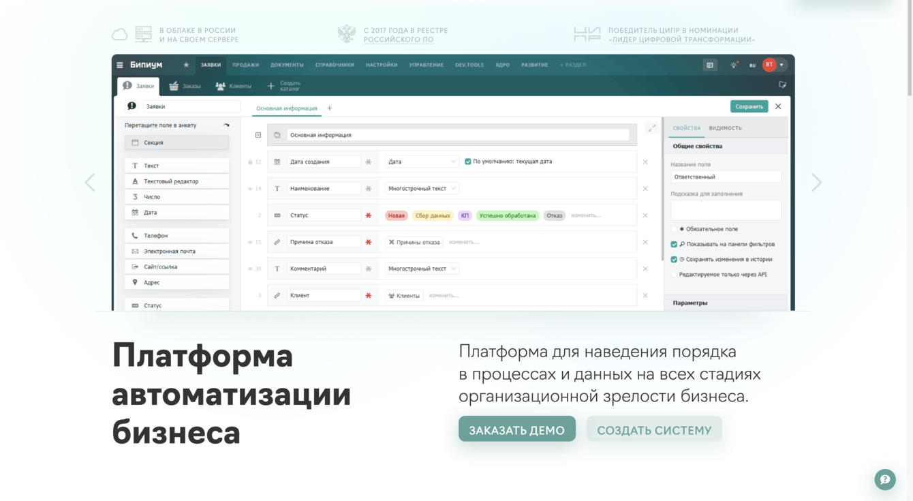Open the РОССИЙСКОГО ПО link
The image size is (913, 501).
[399, 40]
